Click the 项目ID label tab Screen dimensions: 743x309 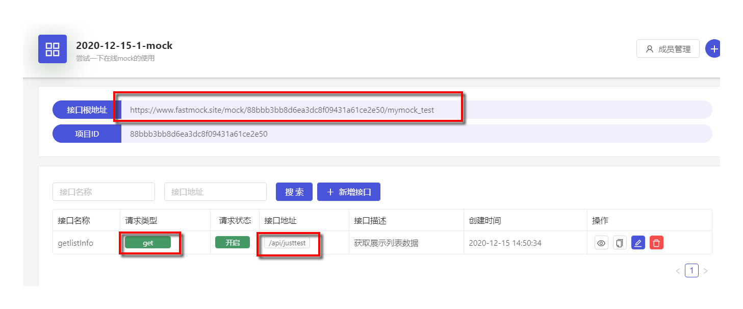[x=87, y=134]
